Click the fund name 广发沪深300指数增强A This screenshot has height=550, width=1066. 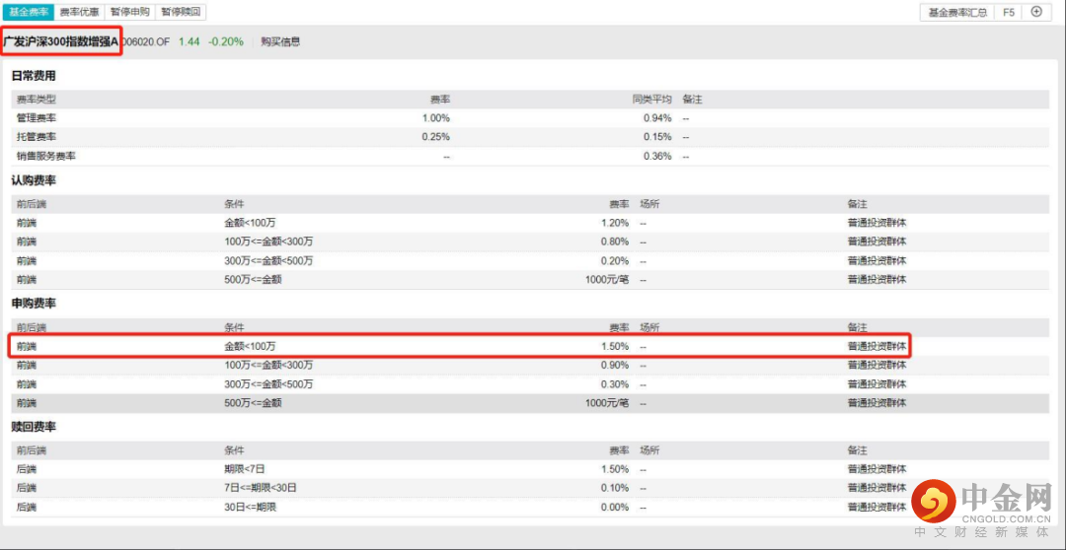point(60,41)
